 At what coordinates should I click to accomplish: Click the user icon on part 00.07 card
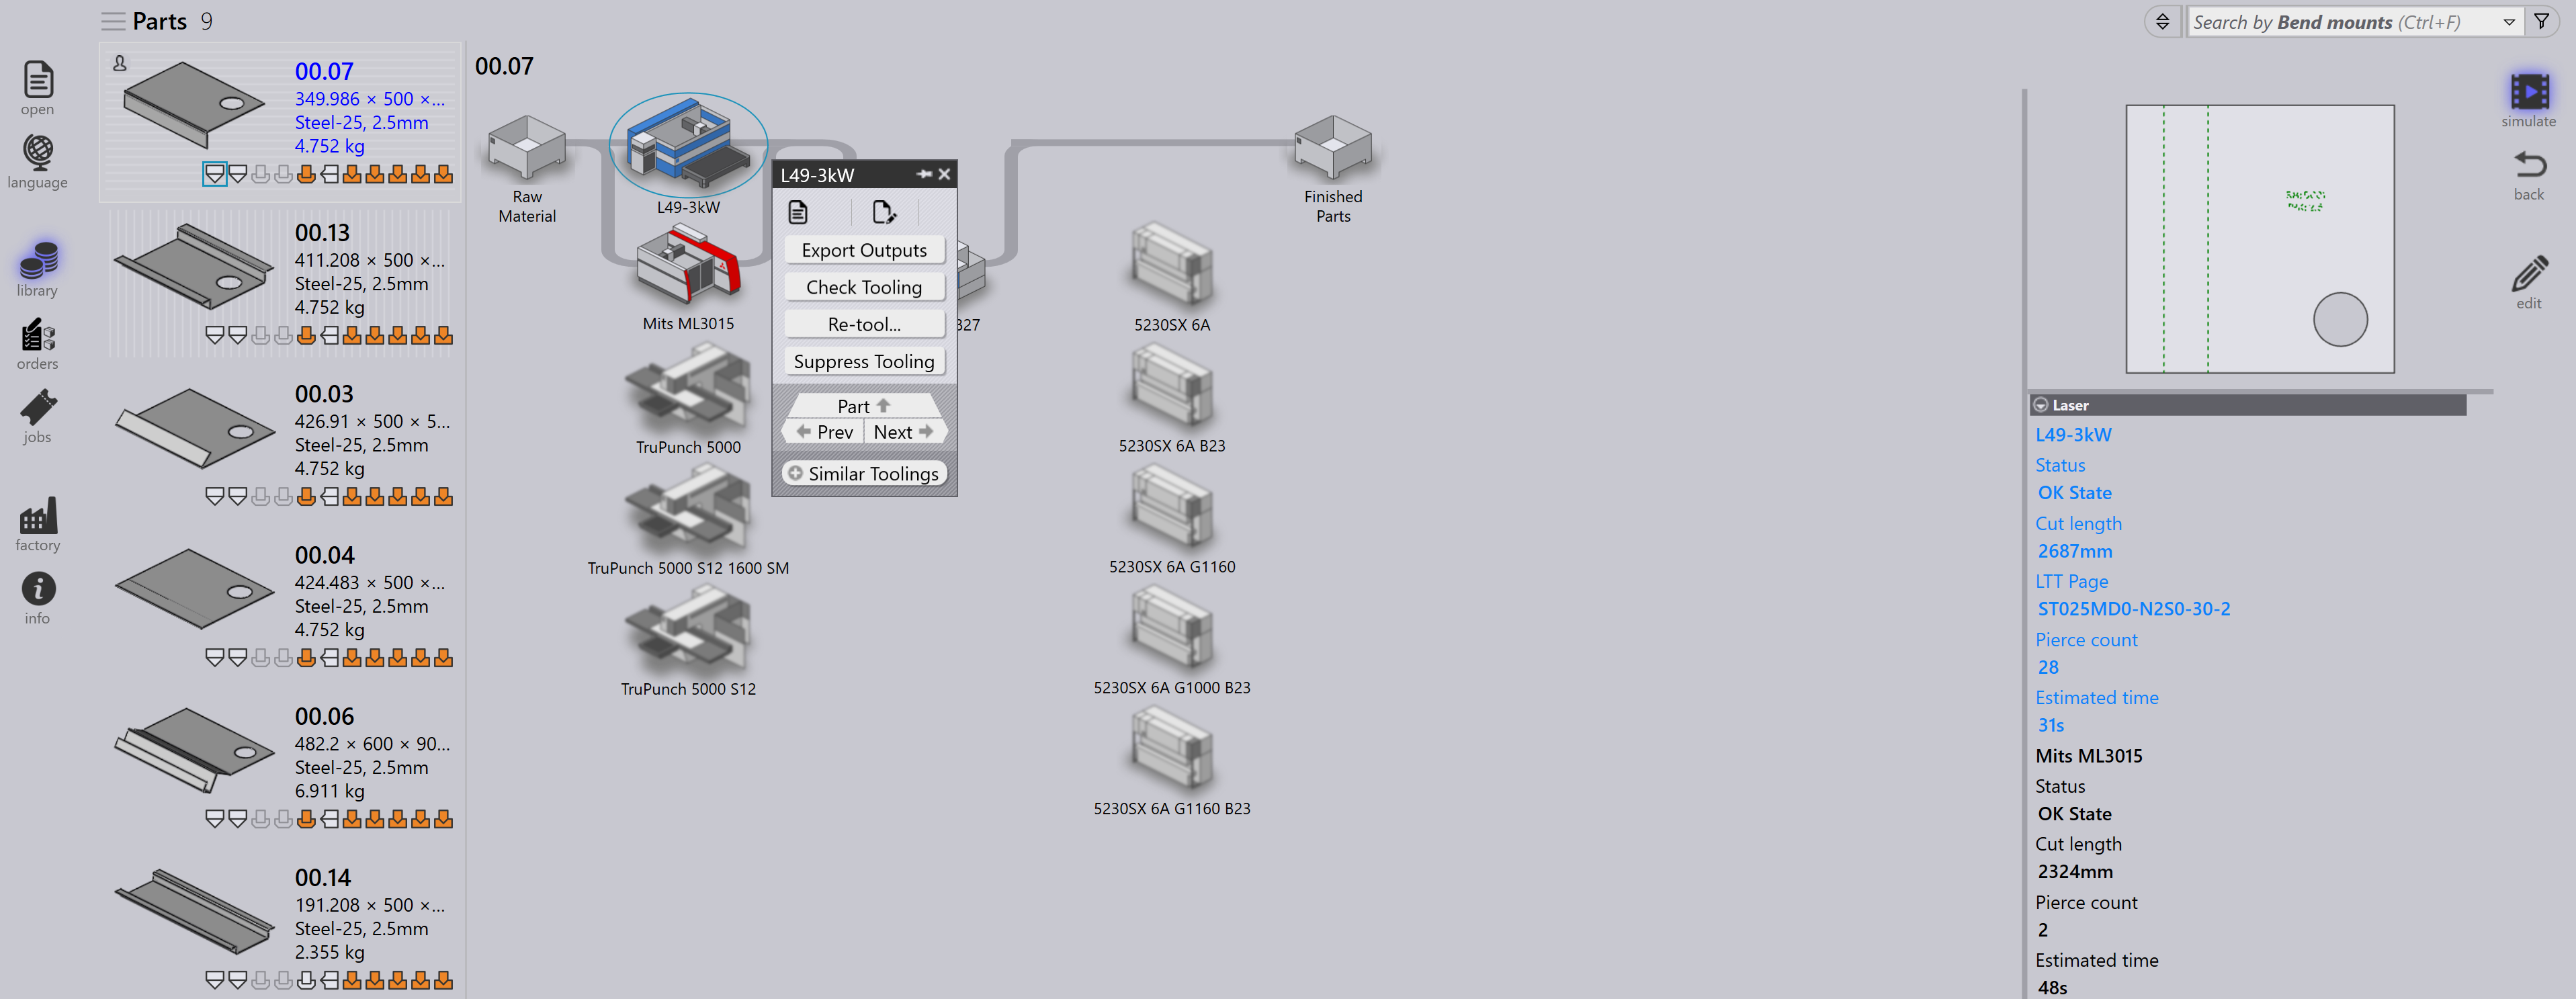120,63
